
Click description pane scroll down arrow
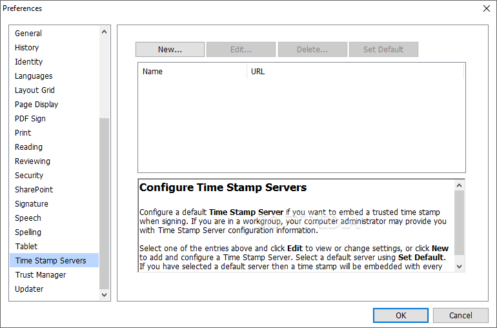tap(460, 267)
